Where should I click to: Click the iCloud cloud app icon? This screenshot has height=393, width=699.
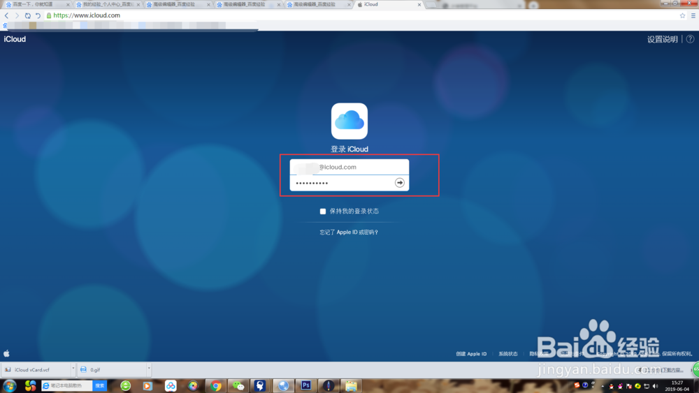click(x=349, y=121)
